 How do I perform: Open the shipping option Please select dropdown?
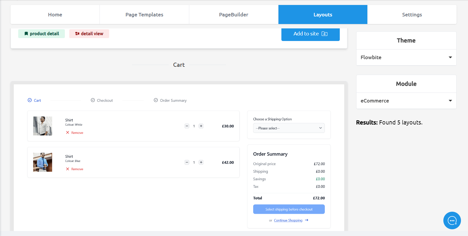coord(289,128)
